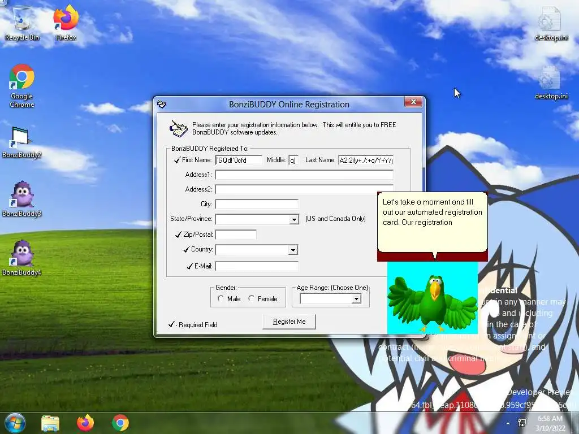Open the Windows Start menu orb
Screen dimensions: 579x434
15,423
